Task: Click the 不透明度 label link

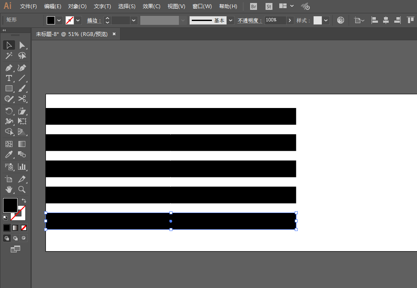Action: [x=249, y=21]
